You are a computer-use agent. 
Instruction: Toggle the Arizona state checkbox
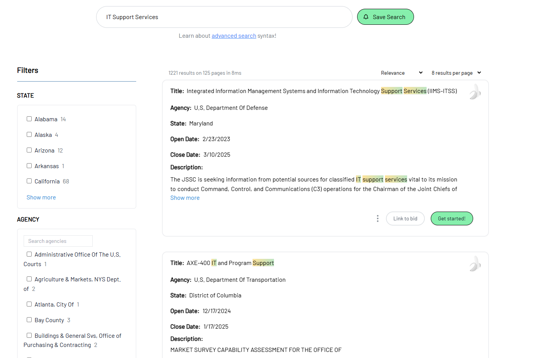tap(29, 150)
